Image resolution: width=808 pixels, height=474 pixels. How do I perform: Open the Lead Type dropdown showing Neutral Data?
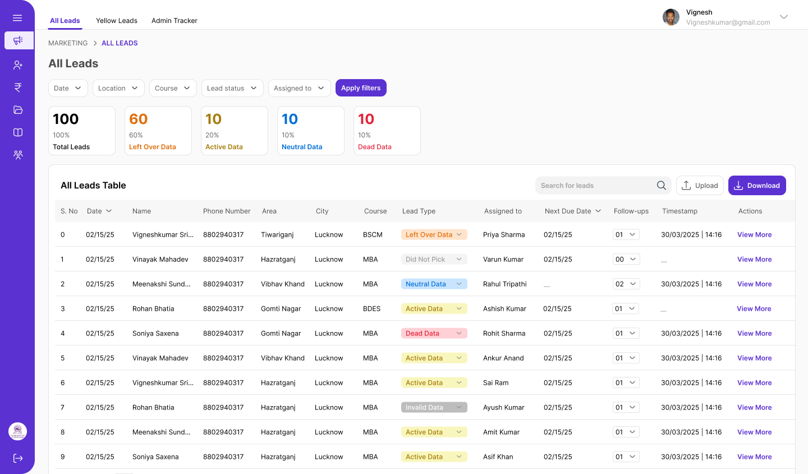434,284
